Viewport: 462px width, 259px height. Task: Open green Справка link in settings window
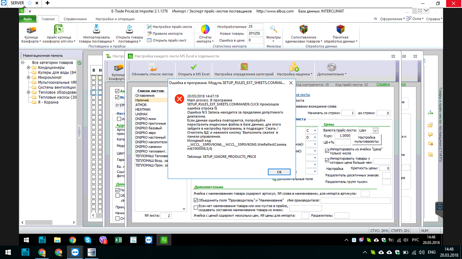point(383,84)
